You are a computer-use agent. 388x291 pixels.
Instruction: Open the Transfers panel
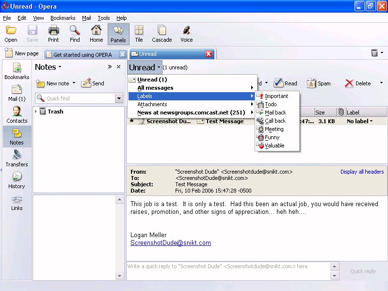(16, 158)
